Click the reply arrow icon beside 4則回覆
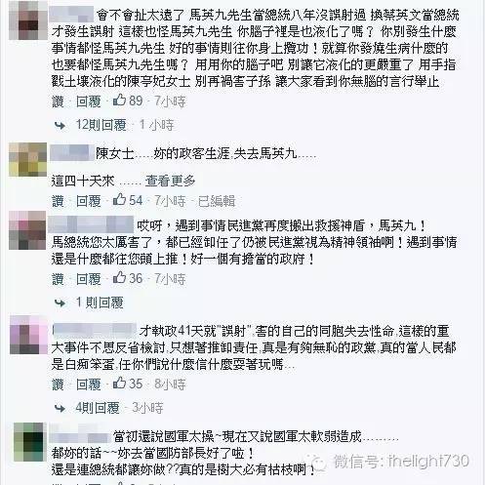Image resolution: width=485 pixels, height=485 pixels. [x=60, y=408]
